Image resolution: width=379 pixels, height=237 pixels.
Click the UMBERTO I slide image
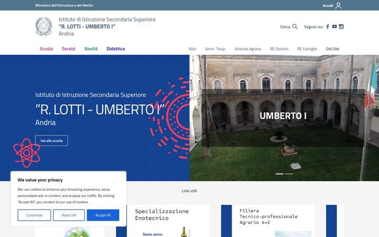(x=284, y=118)
